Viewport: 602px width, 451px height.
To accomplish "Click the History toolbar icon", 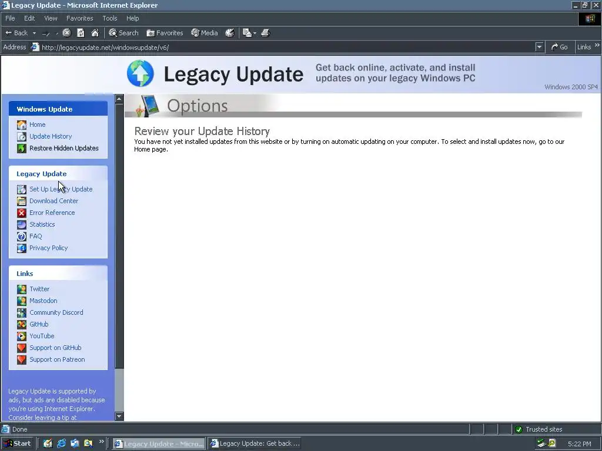I will click(230, 33).
